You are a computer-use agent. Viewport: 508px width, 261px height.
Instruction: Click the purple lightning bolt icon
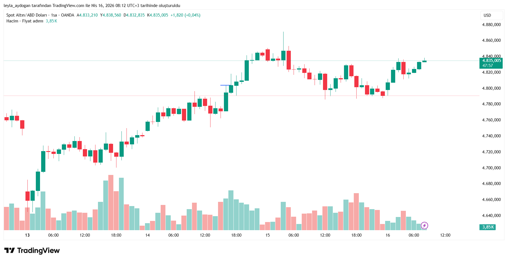click(x=424, y=225)
